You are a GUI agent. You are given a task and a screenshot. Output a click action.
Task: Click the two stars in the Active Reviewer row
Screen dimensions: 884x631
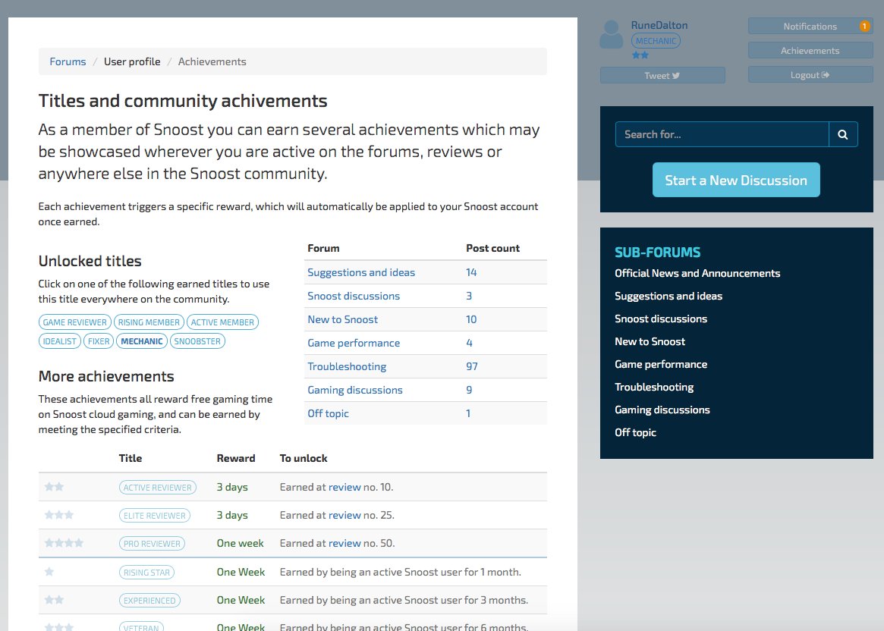click(54, 487)
